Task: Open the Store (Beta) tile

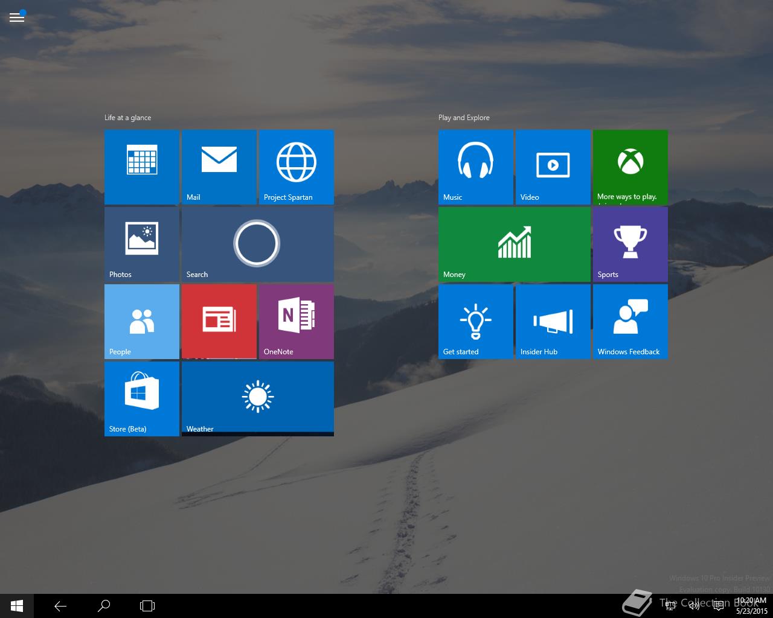Action: pos(142,399)
